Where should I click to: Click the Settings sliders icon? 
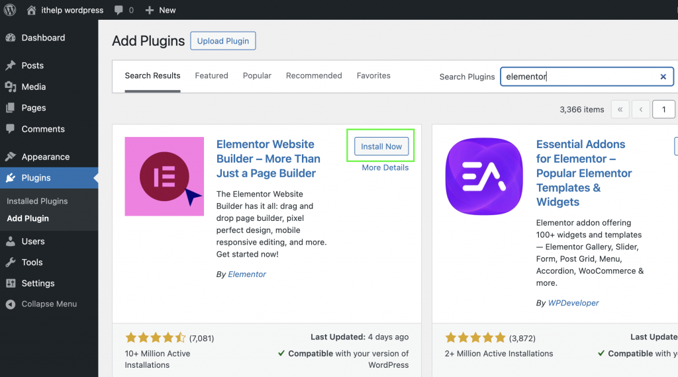coord(11,283)
